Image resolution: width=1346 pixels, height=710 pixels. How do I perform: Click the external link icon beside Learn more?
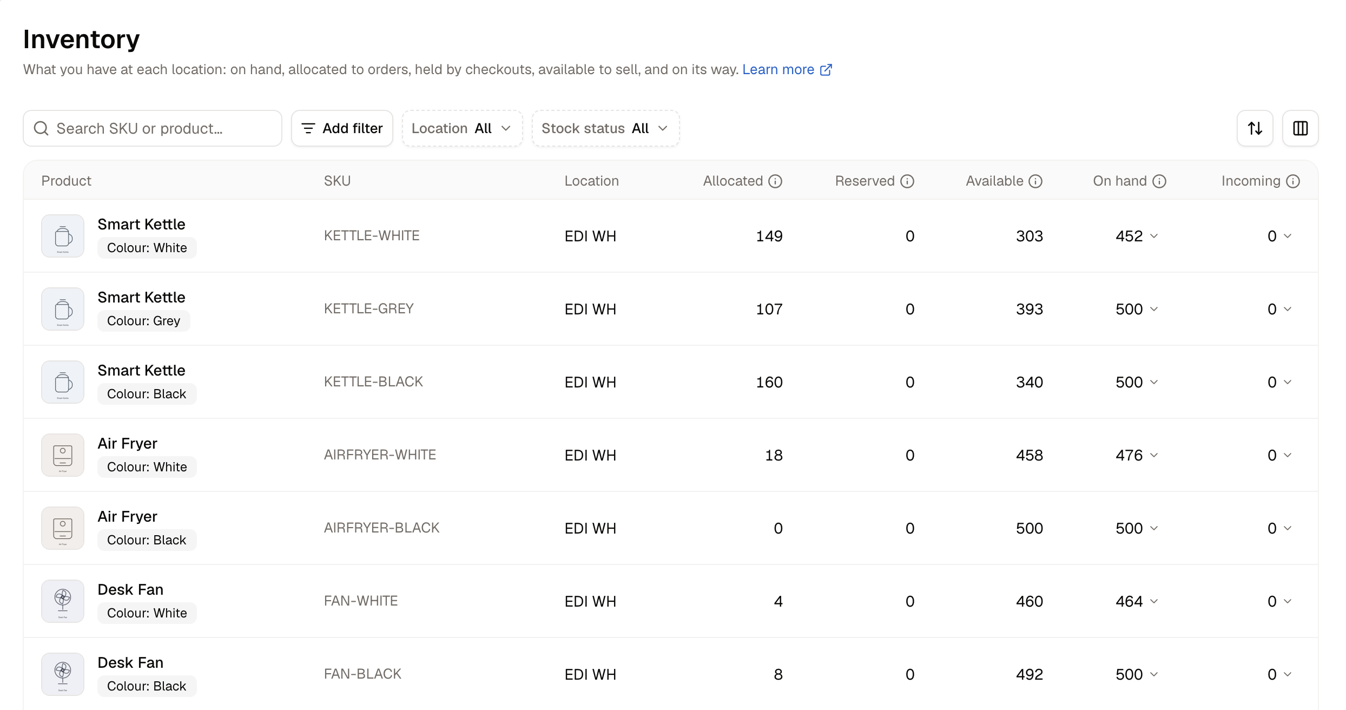tap(826, 70)
